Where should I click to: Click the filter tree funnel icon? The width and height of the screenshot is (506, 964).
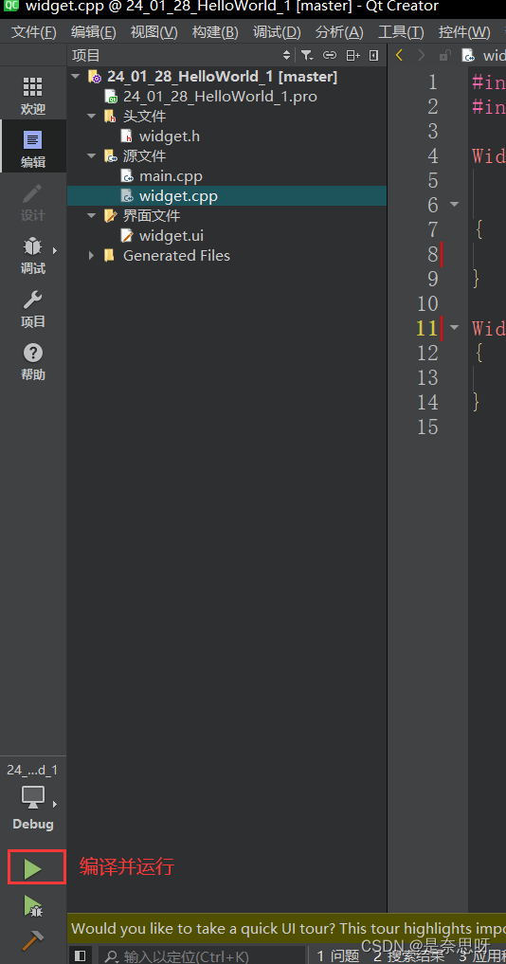click(x=307, y=55)
